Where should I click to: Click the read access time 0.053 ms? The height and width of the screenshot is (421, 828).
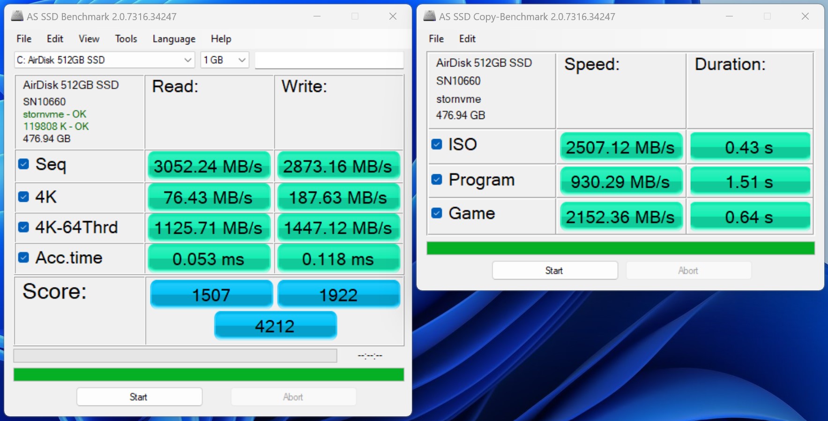point(209,259)
